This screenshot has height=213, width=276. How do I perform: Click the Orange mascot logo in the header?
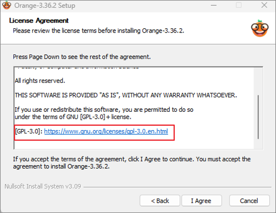[259, 29]
